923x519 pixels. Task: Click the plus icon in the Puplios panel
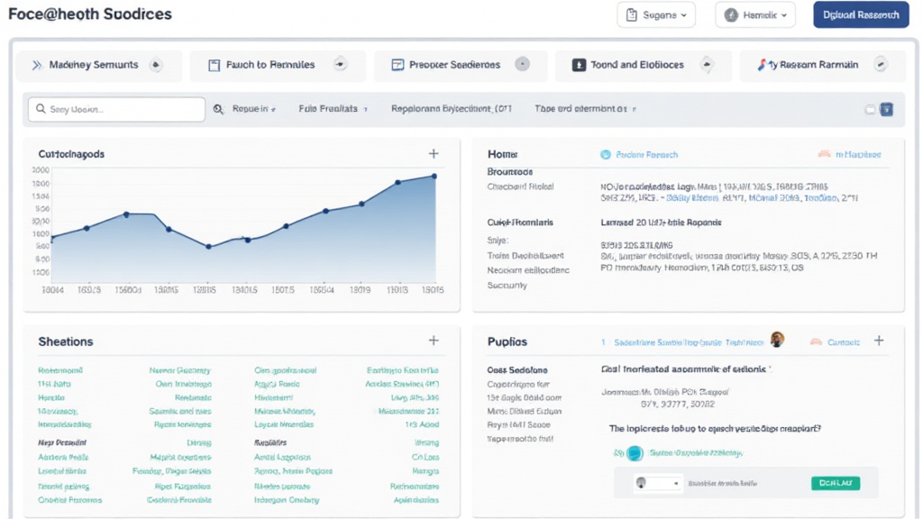(879, 341)
